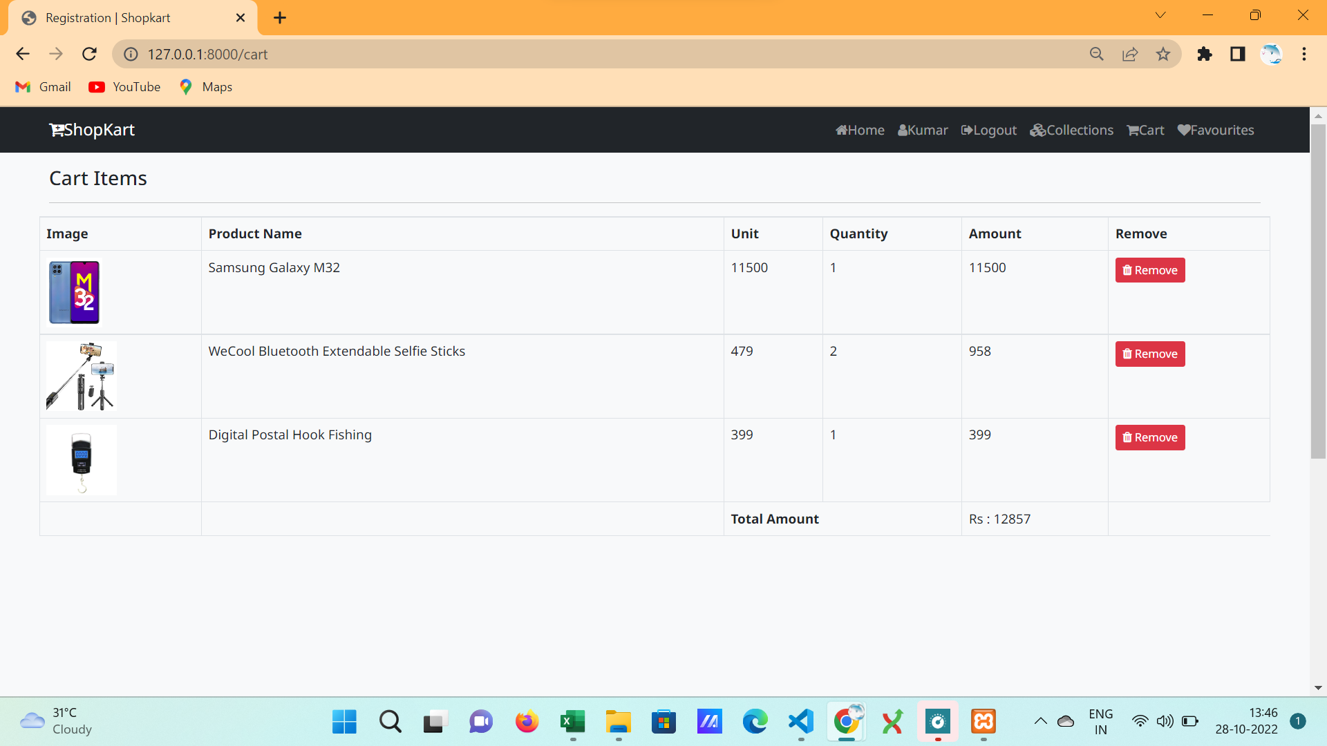Remove Digital Postal Hook Fishing from cart

[x=1149, y=437]
